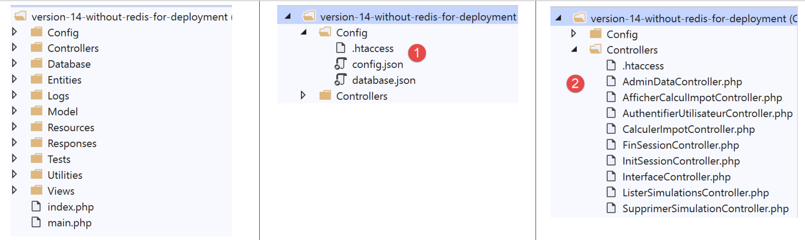
Task: Collapse the expanded Config folder in middle panel
Action: [x=304, y=32]
